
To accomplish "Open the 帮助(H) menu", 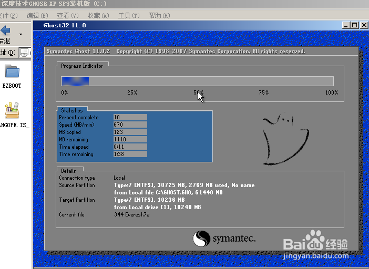I will pos(159,16).
